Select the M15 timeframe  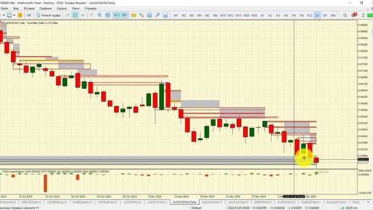point(238,15)
